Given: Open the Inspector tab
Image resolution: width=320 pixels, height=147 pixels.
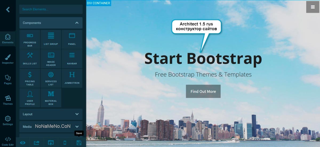Looking at the screenshot, I should pos(8,59).
